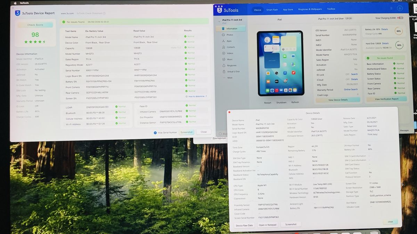This screenshot has width=417, height=234.
Task: Switch to Ringtones & Wallpapers tab
Action: click(310, 9)
